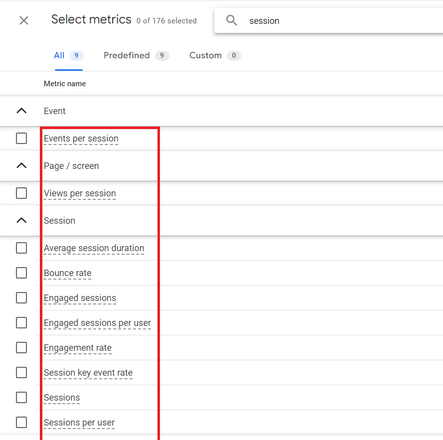The image size is (443, 440).
Task: Enable Average session duration metric checkbox
Action: pyautogui.click(x=21, y=248)
